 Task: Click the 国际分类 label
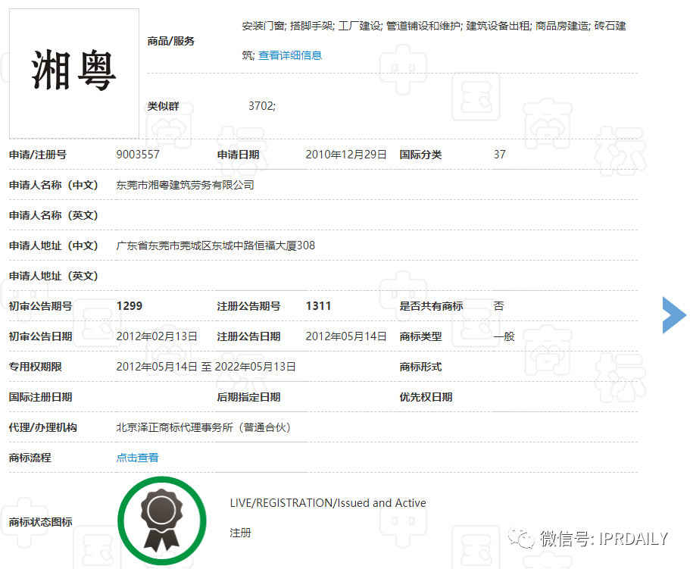[x=420, y=155]
